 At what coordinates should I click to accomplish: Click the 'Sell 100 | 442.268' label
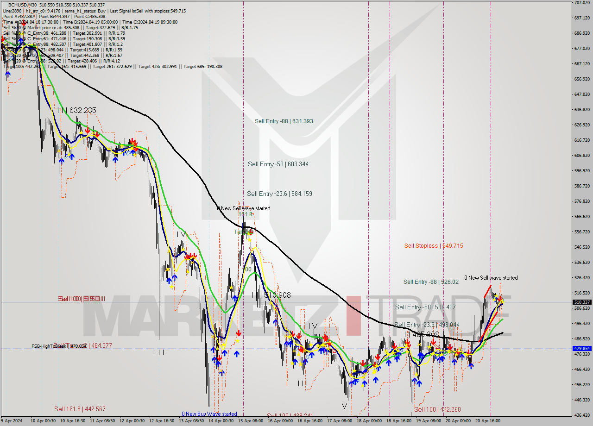coord(437,409)
